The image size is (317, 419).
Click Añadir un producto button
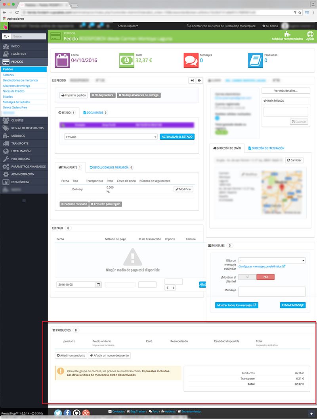[x=71, y=355]
